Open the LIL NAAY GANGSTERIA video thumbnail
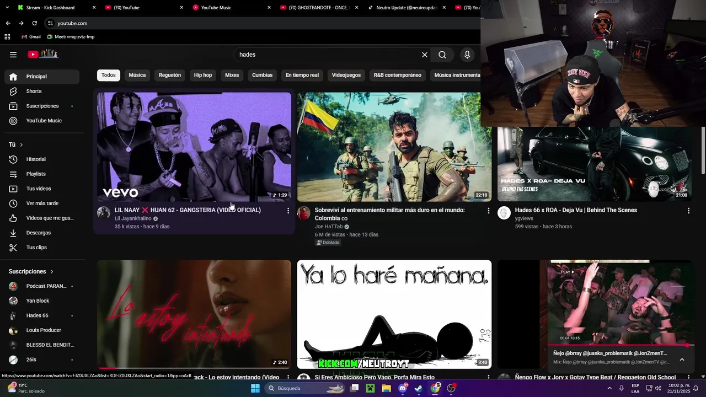 [x=194, y=147]
